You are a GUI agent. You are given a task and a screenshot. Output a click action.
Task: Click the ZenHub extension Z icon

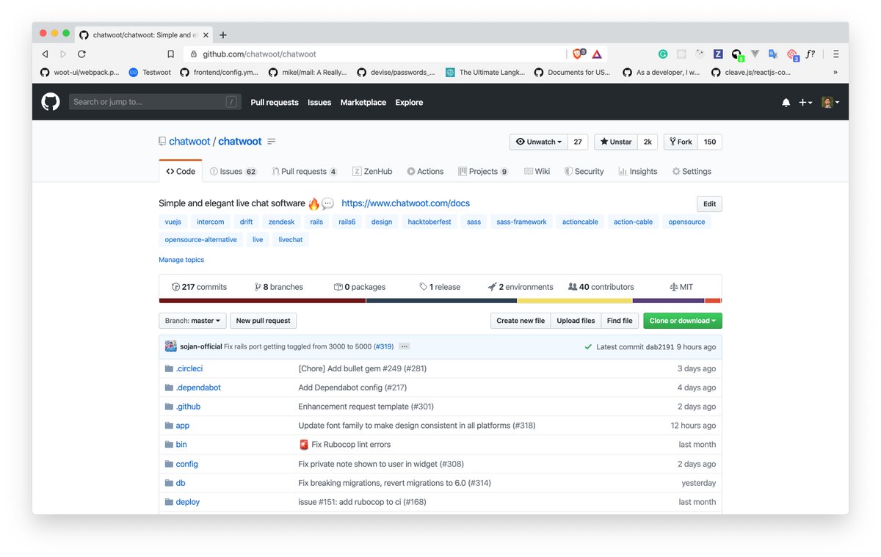(718, 54)
